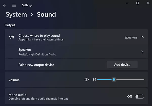Close the Settings window
Image resolution: width=152 pixels, height=106 pixels.
pos(148,3)
